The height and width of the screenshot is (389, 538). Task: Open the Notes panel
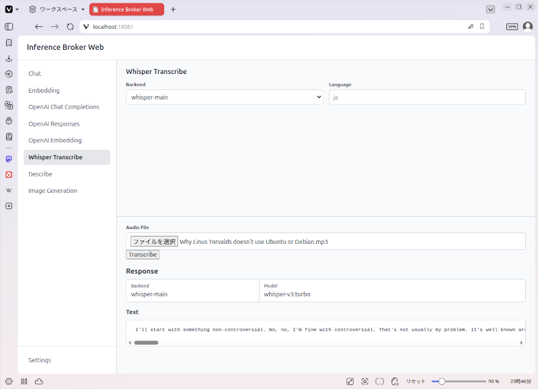point(9,90)
